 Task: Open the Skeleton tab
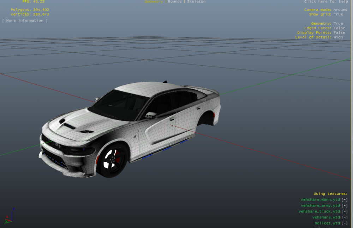tap(196, 1)
